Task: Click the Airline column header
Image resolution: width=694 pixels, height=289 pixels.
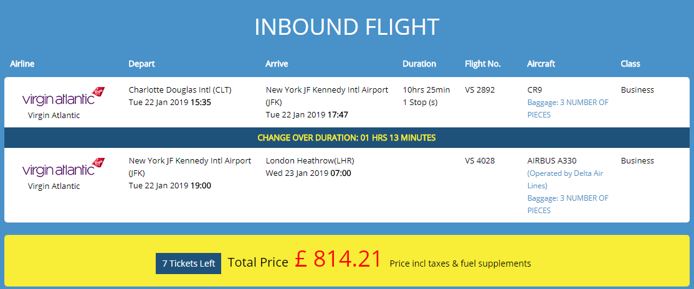Action: pos(22,63)
